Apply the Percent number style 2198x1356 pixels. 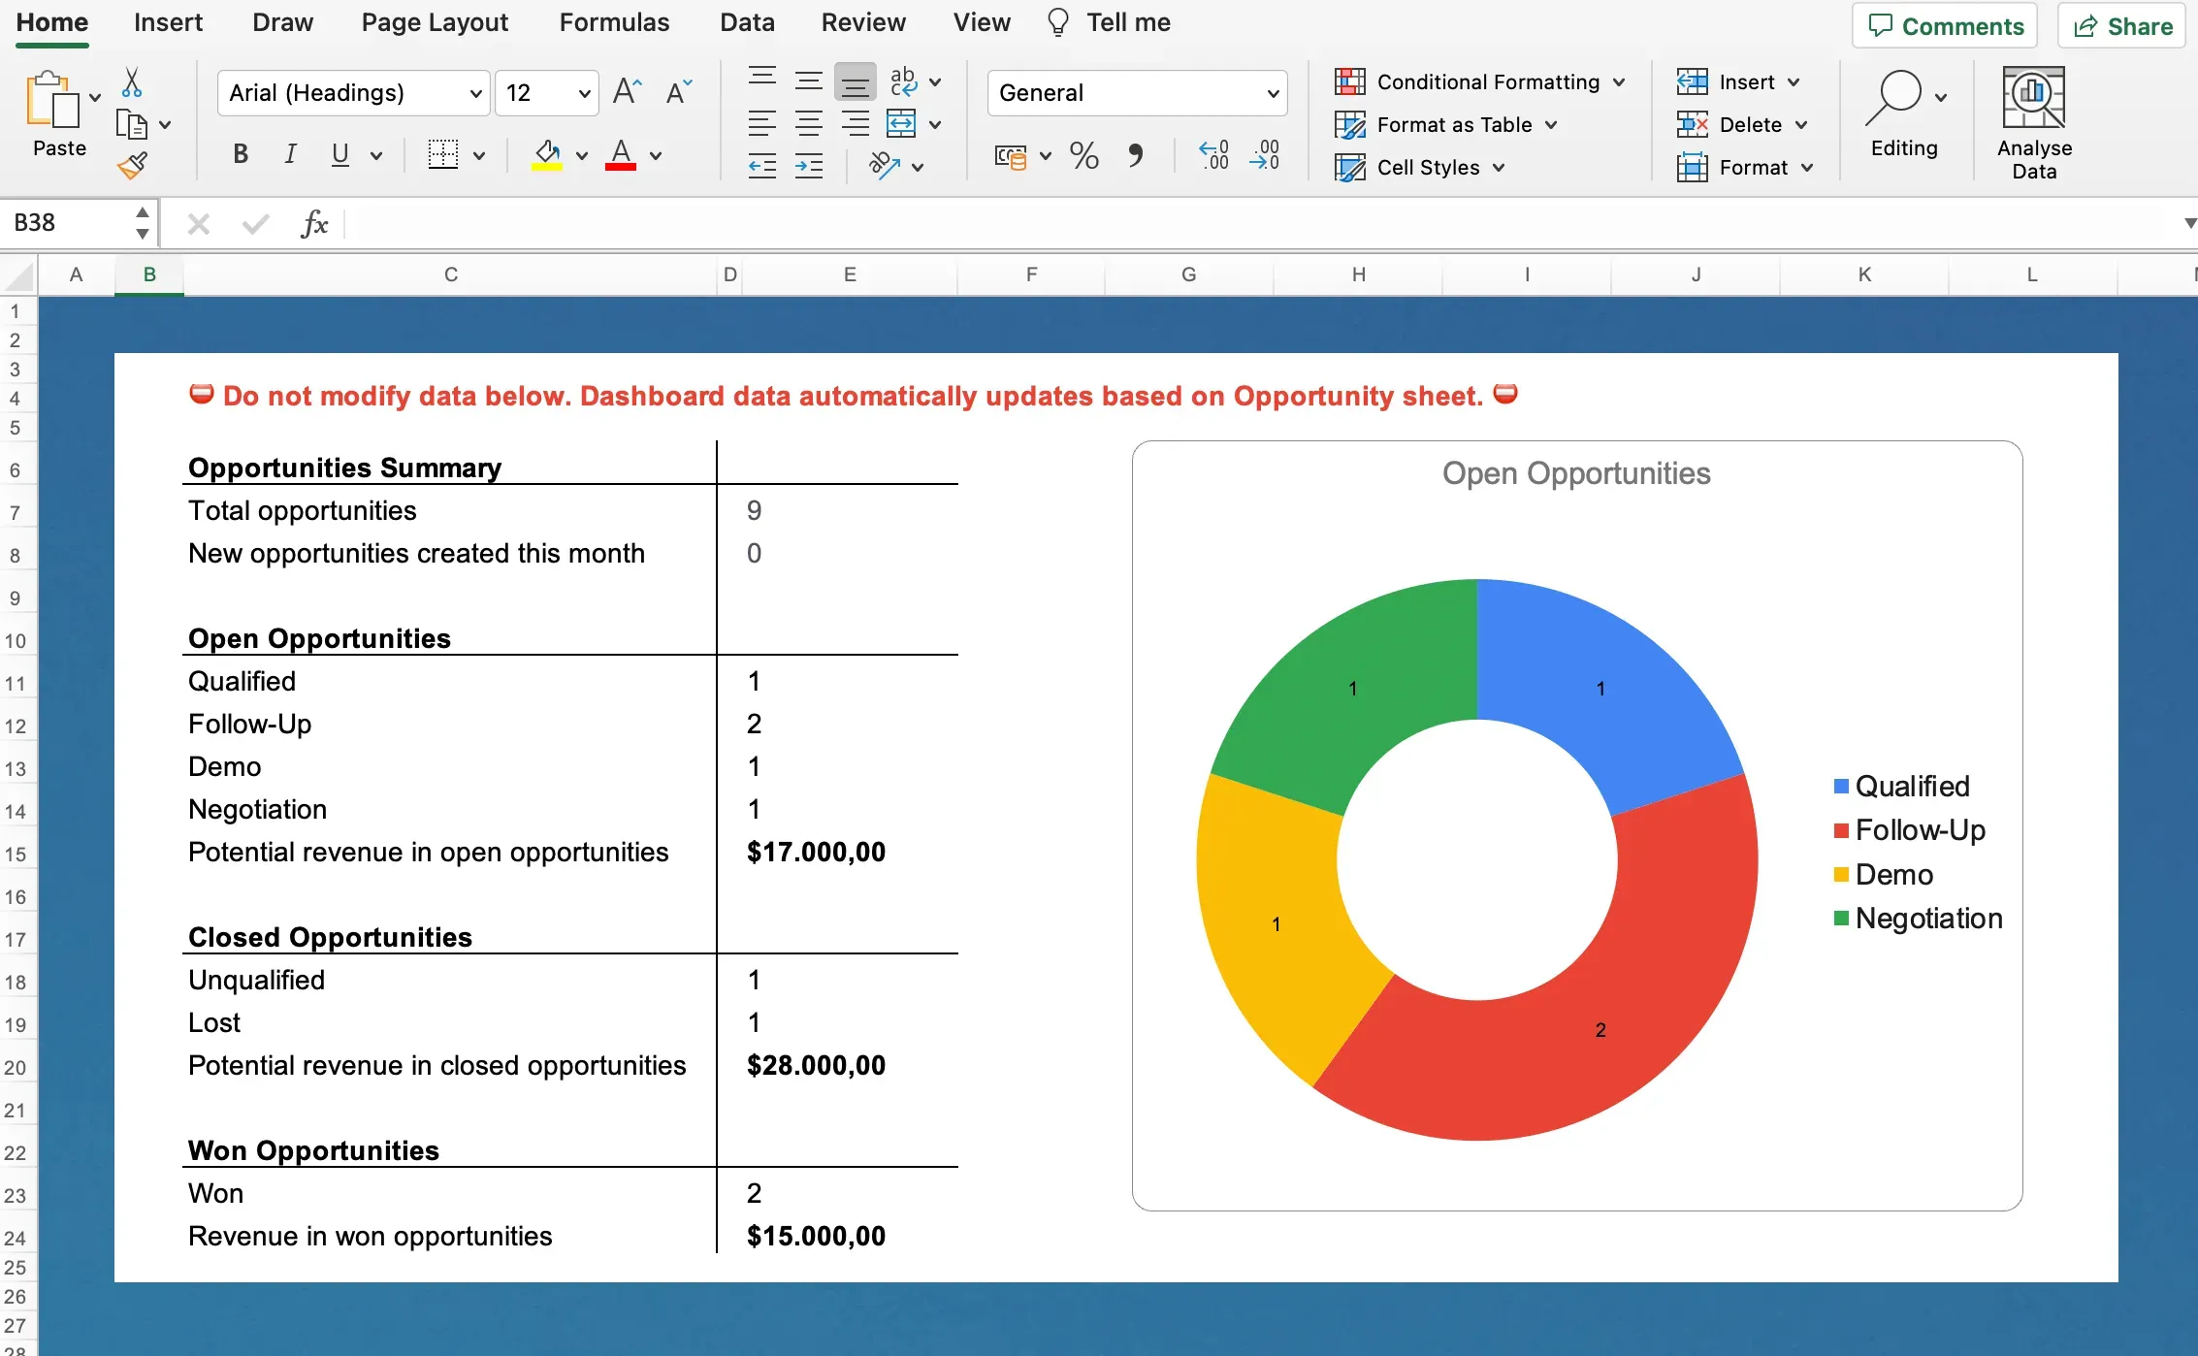(x=1083, y=155)
